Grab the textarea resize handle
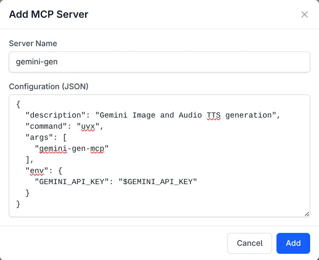 [307, 214]
